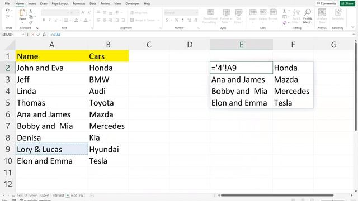Click the Center alignment icon
The width and height of the screenshot is (358, 201).
[x=105, y=20]
